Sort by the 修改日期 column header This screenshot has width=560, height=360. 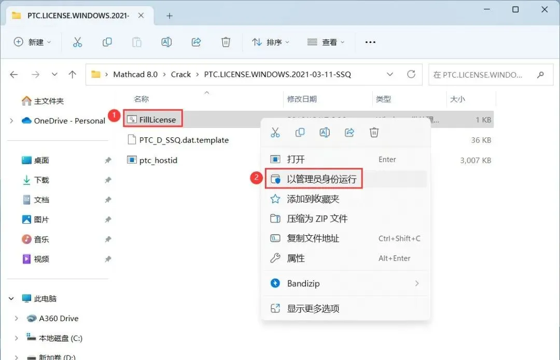coord(302,99)
